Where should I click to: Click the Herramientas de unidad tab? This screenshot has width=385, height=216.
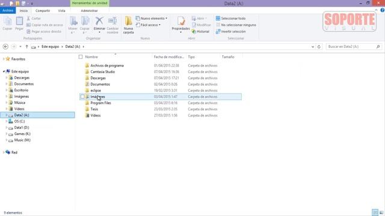tap(90, 3)
